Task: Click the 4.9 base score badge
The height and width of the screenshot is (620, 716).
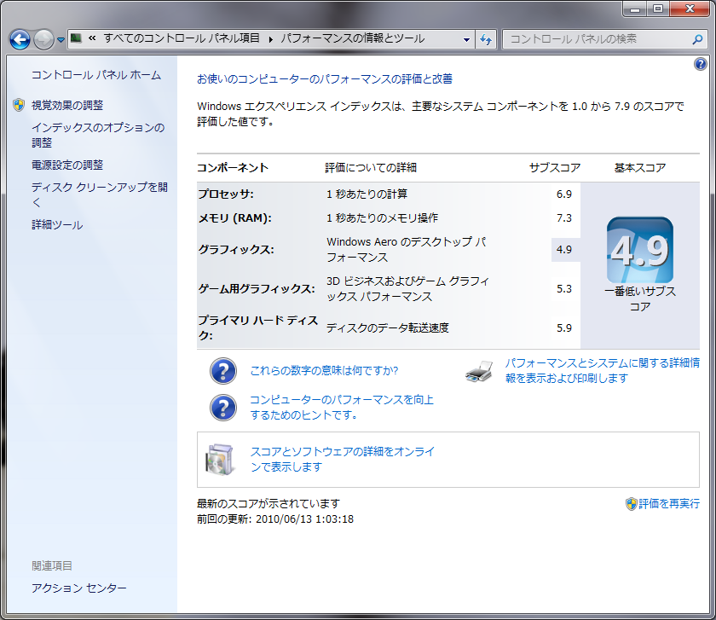Action: click(x=639, y=250)
